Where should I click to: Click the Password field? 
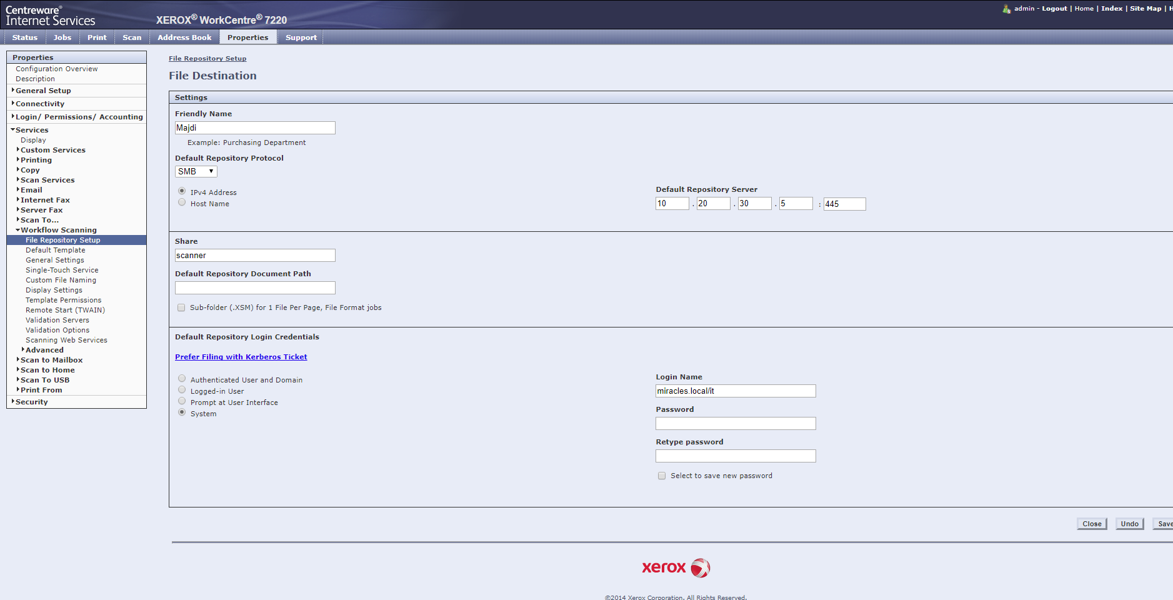[x=736, y=424]
